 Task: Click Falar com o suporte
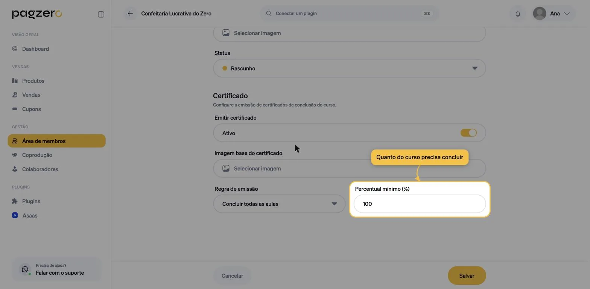60,272
